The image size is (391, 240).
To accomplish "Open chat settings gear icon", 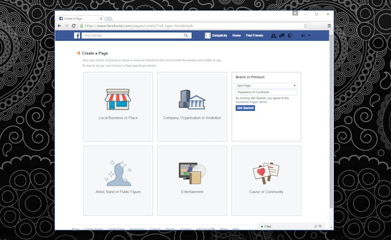I will [x=320, y=226].
